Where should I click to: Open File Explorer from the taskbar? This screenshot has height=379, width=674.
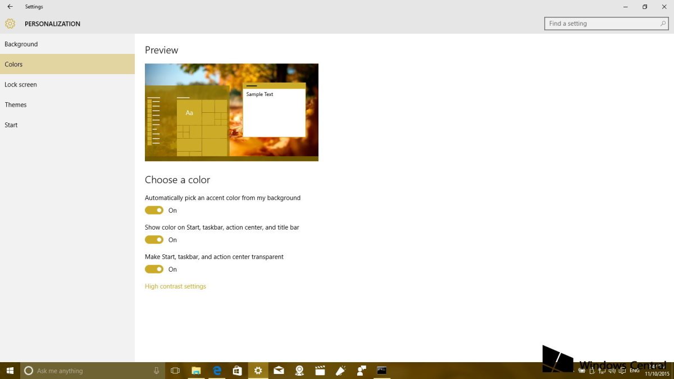click(x=196, y=371)
